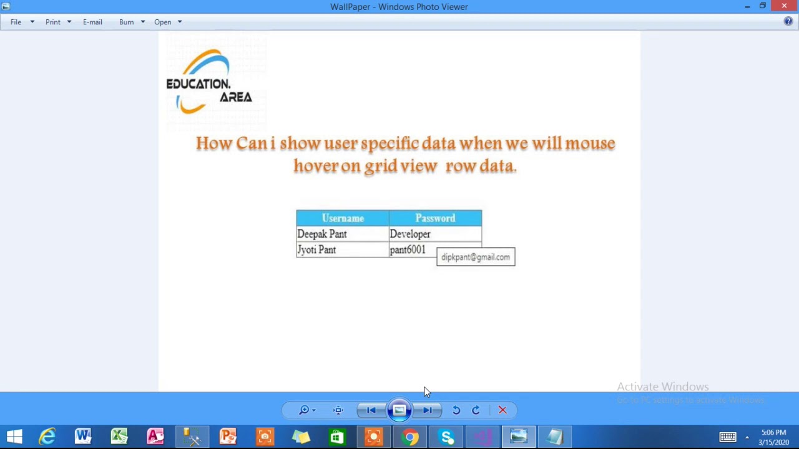The height and width of the screenshot is (449, 799).
Task: Open Microsoft Access from the taskbar
Action: (x=155, y=437)
